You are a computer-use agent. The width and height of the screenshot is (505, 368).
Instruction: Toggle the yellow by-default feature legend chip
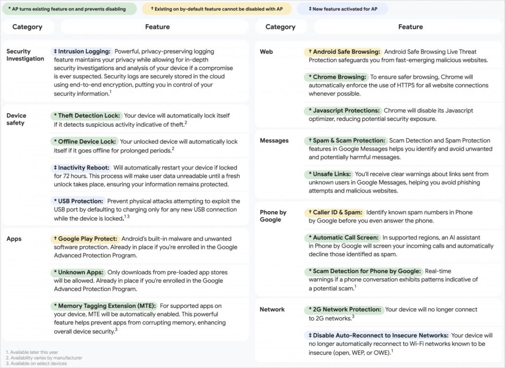217,9
